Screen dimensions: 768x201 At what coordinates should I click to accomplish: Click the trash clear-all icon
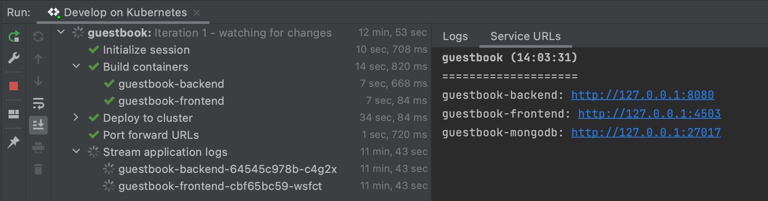click(38, 169)
